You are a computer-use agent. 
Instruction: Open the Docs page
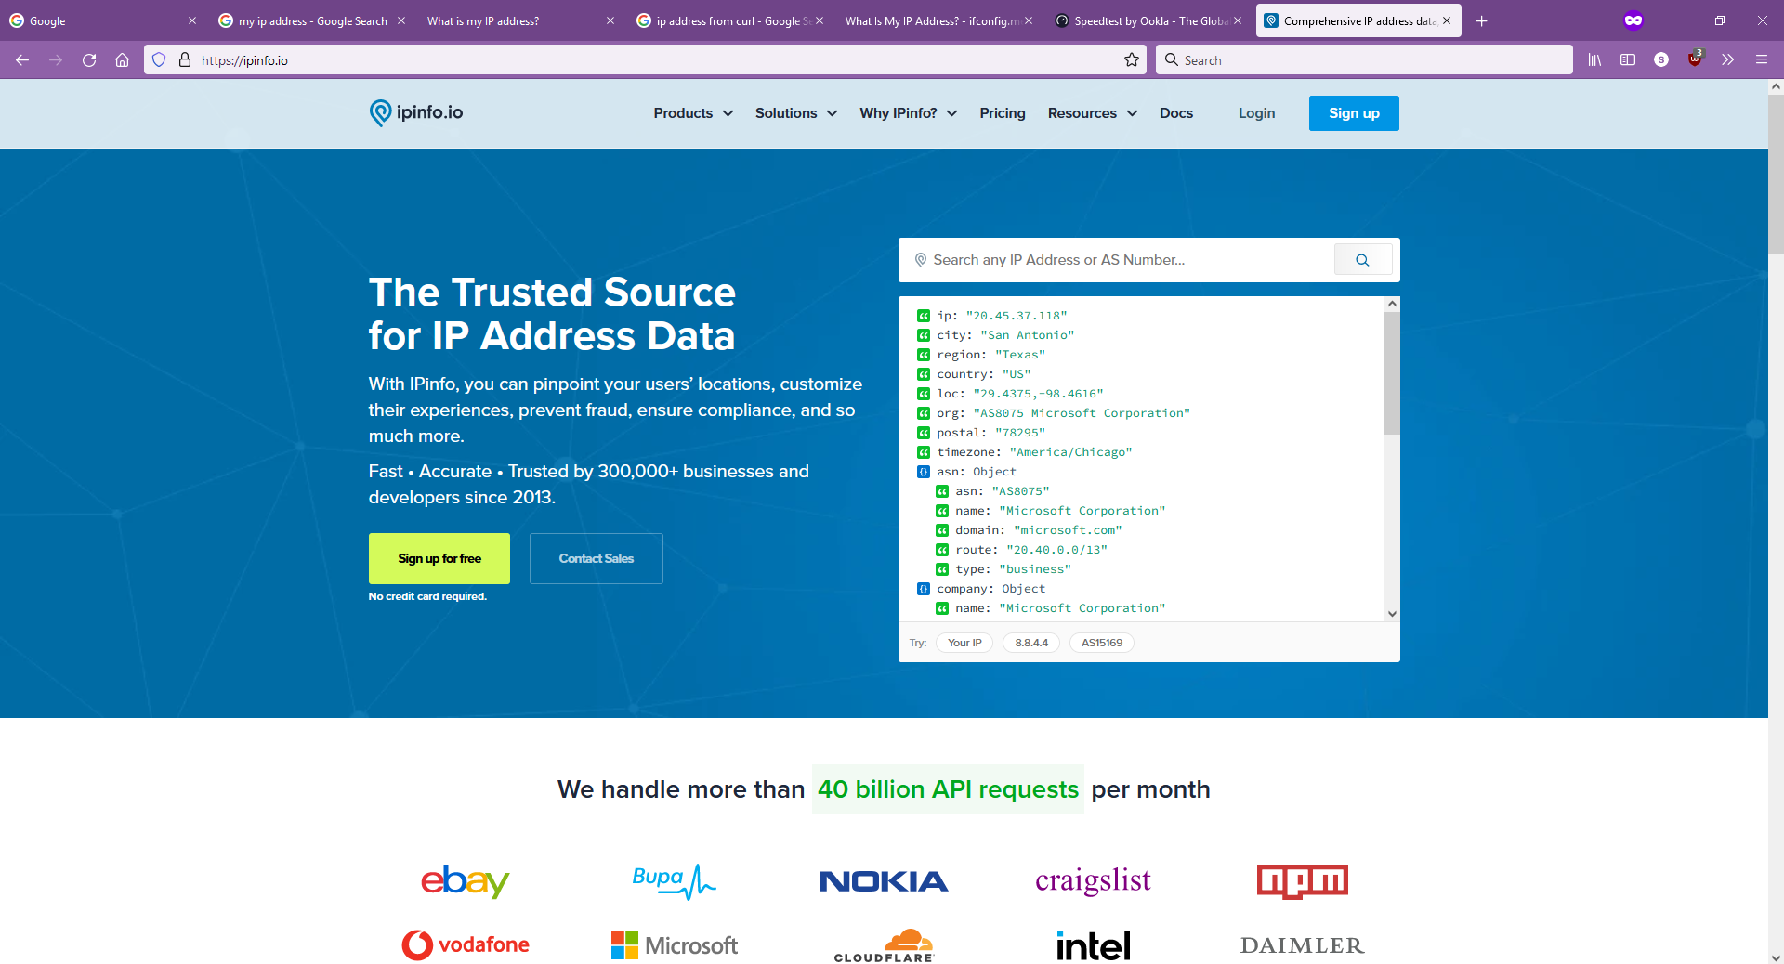coord(1176,113)
